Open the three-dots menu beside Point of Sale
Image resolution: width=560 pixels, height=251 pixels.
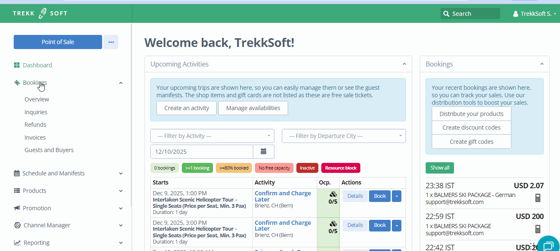point(111,42)
